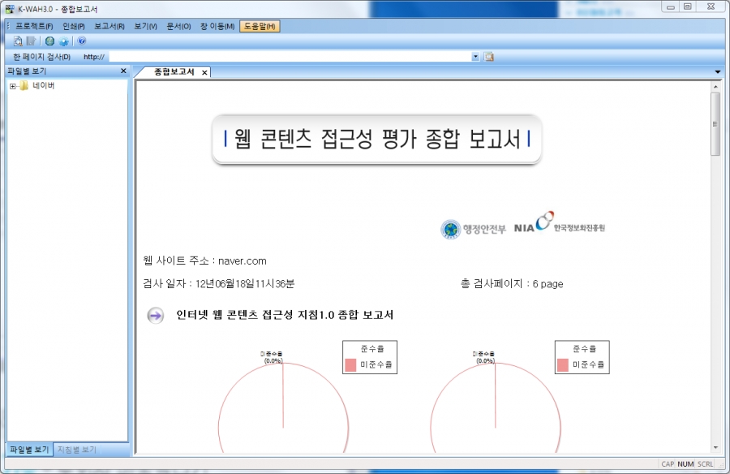Open the 보고서(R) menu
Screen dimensions: 730x474
pyautogui.click(x=109, y=27)
